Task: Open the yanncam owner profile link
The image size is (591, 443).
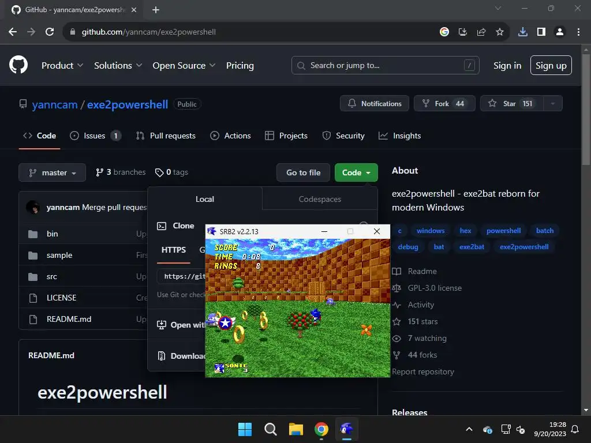Action: (55, 104)
